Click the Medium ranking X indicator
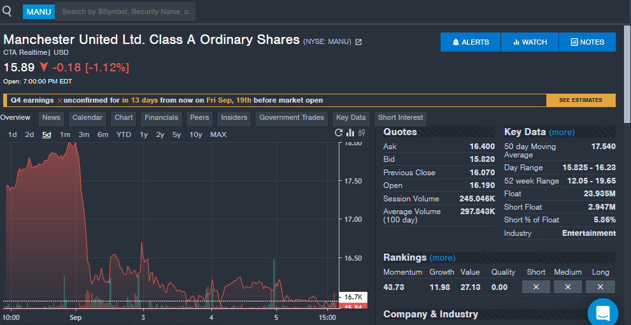Image resolution: width=631 pixels, height=325 pixels. 568,287
